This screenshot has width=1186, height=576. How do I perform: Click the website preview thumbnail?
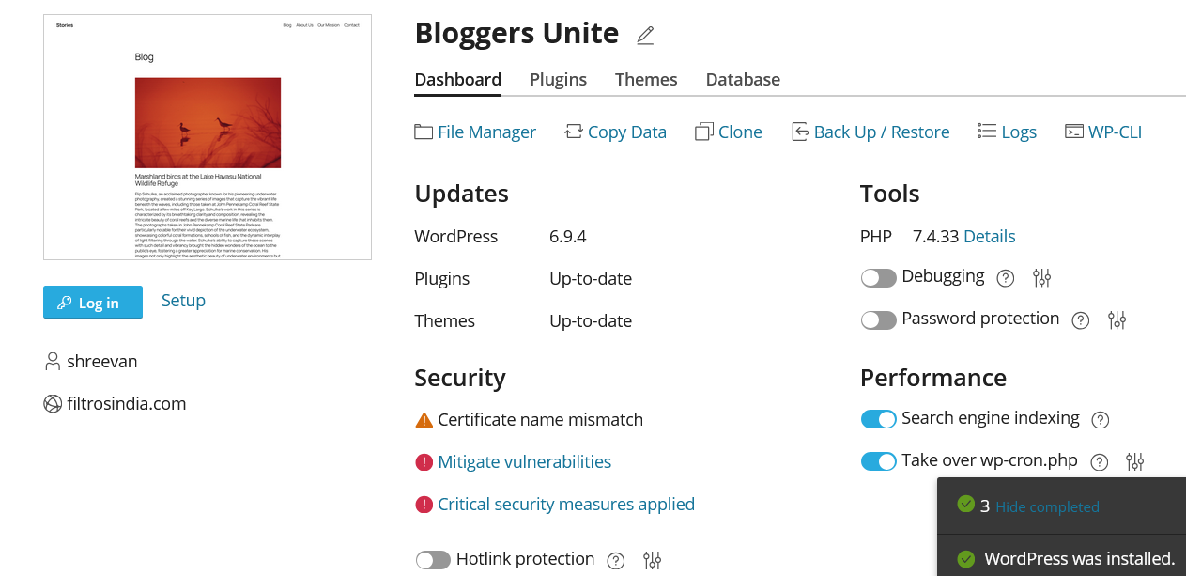[x=208, y=137]
